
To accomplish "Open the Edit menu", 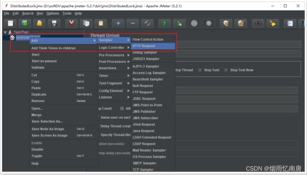I will (x=16, y=13).
